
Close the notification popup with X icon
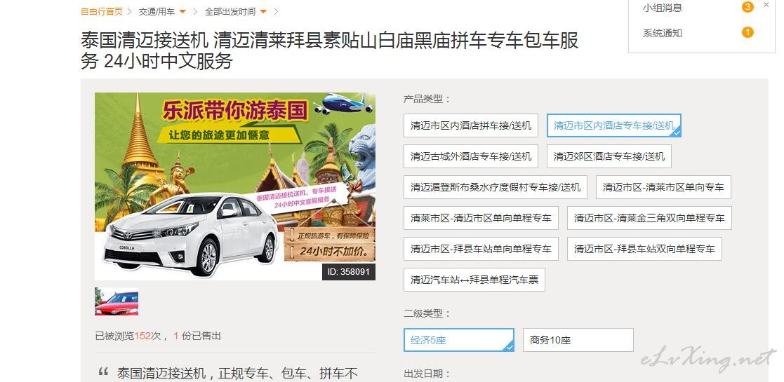(x=766, y=5)
